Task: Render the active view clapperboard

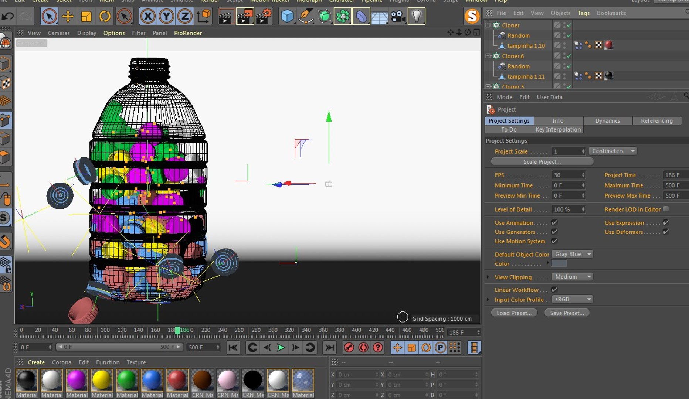Action: pyautogui.click(x=225, y=16)
